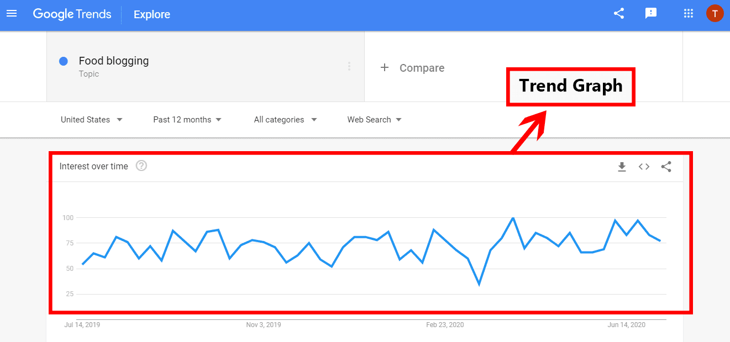Send feedback using the feedback icon

point(650,13)
